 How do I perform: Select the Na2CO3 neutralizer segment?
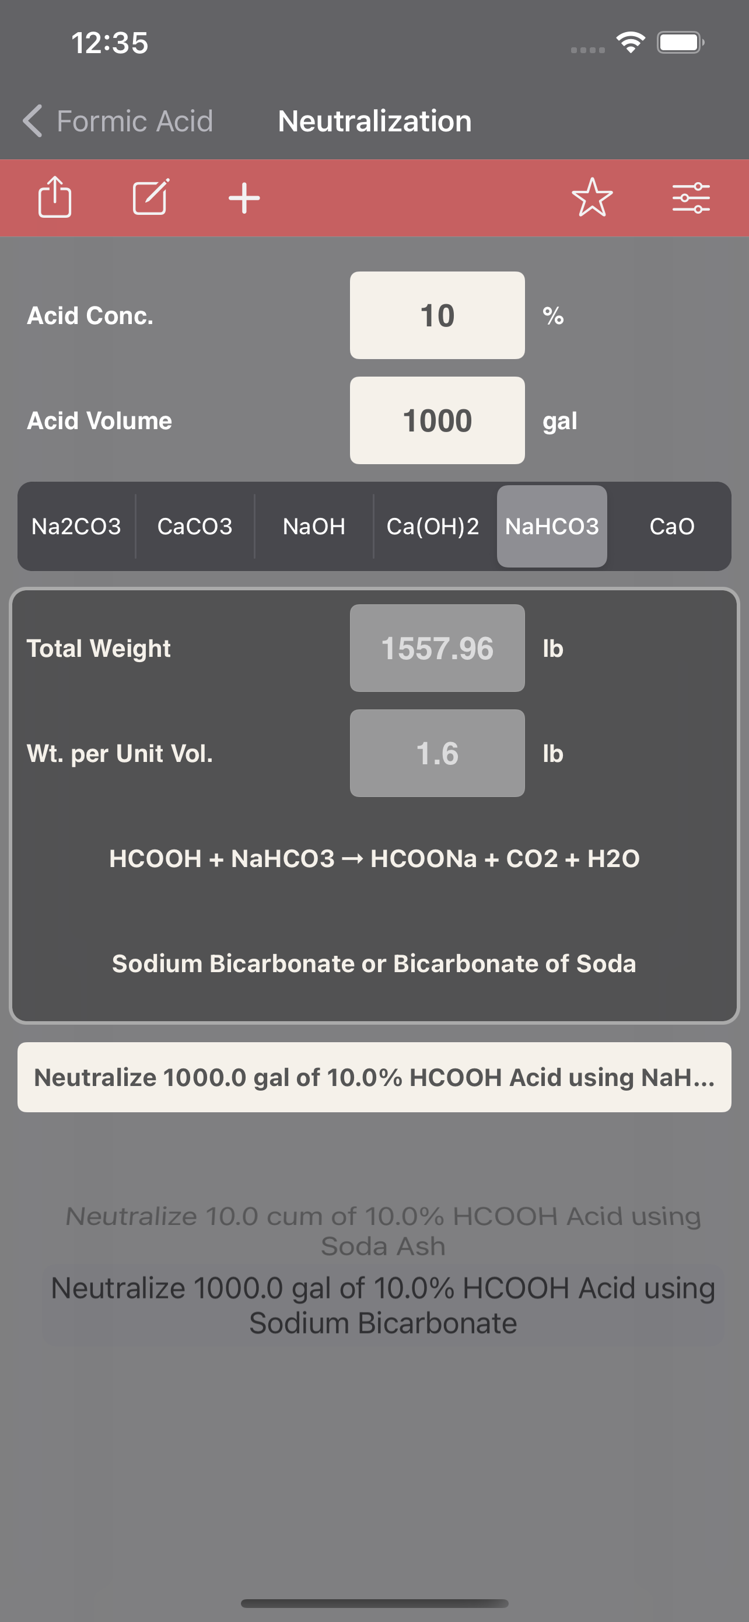coord(76,527)
